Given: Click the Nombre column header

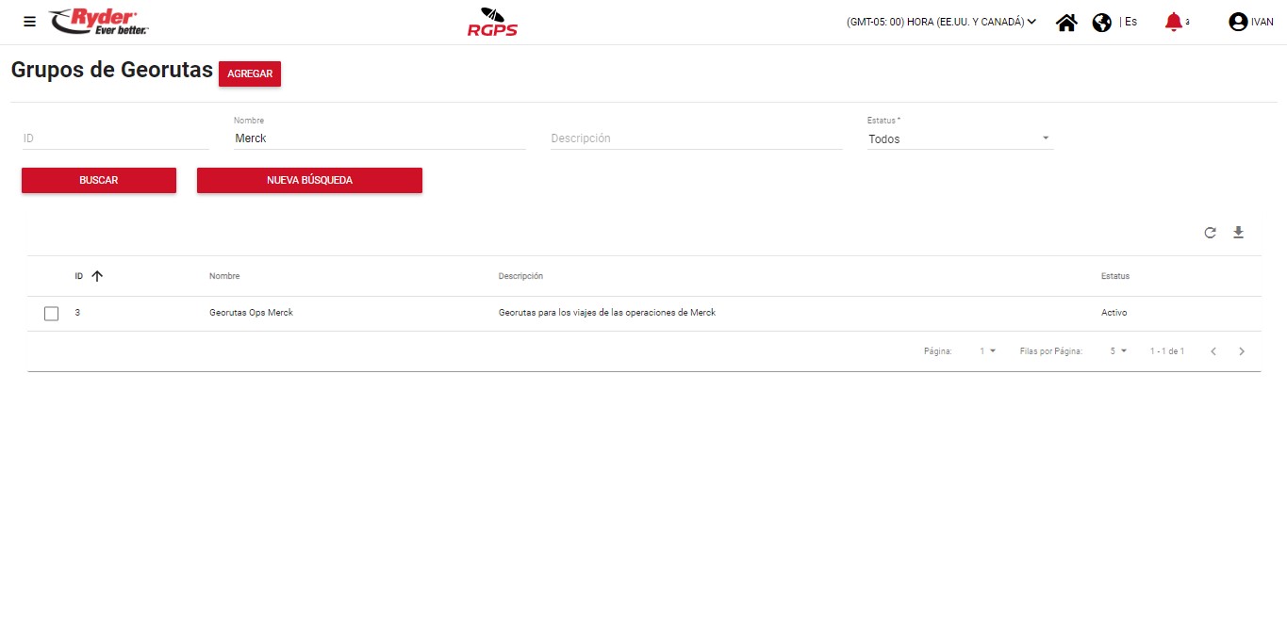Looking at the screenshot, I should coord(224,276).
